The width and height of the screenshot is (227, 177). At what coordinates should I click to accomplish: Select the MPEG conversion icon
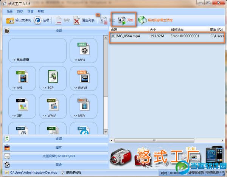[22, 130]
